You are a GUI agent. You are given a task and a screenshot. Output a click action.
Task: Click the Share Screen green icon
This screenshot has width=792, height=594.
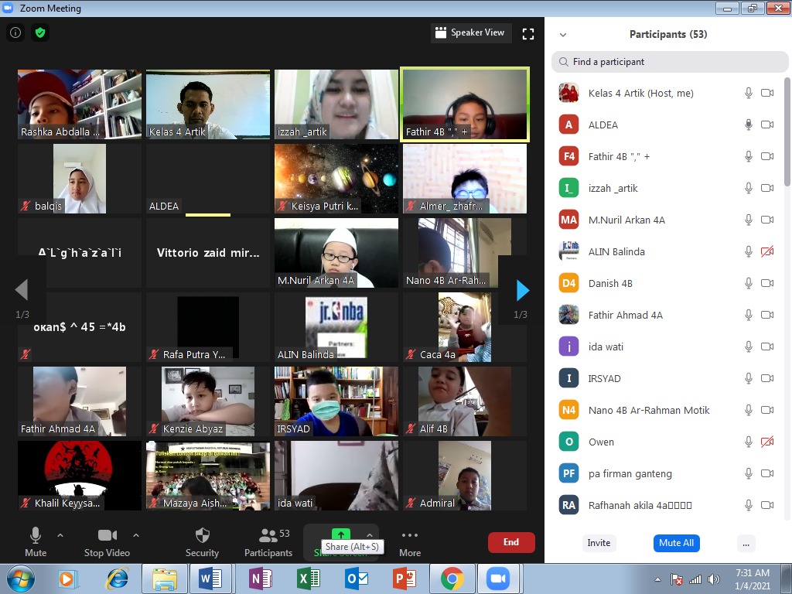[x=340, y=534]
